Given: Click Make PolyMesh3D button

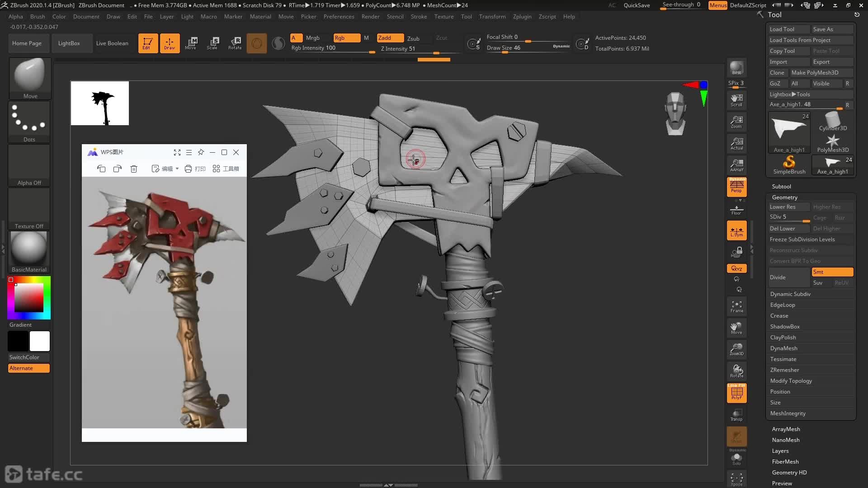Looking at the screenshot, I should (821, 73).
